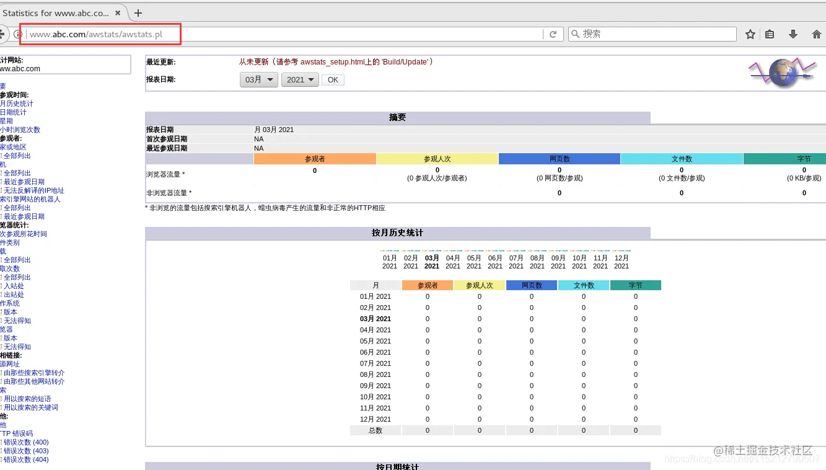
Task: Click the 总数 totals row label
Action: click(376, 430)
